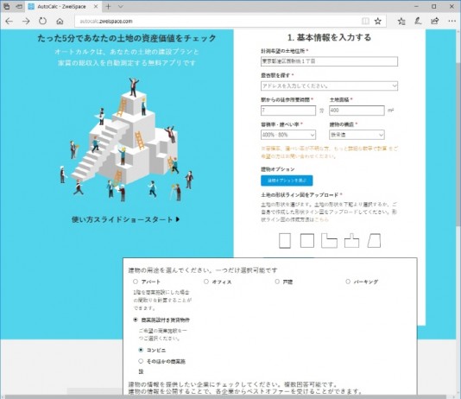
Task: Click the browser back arrow
Action: pos(9,22)
